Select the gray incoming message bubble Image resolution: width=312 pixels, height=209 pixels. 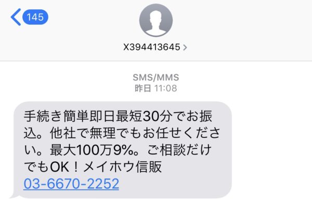(x=122, y=150)
